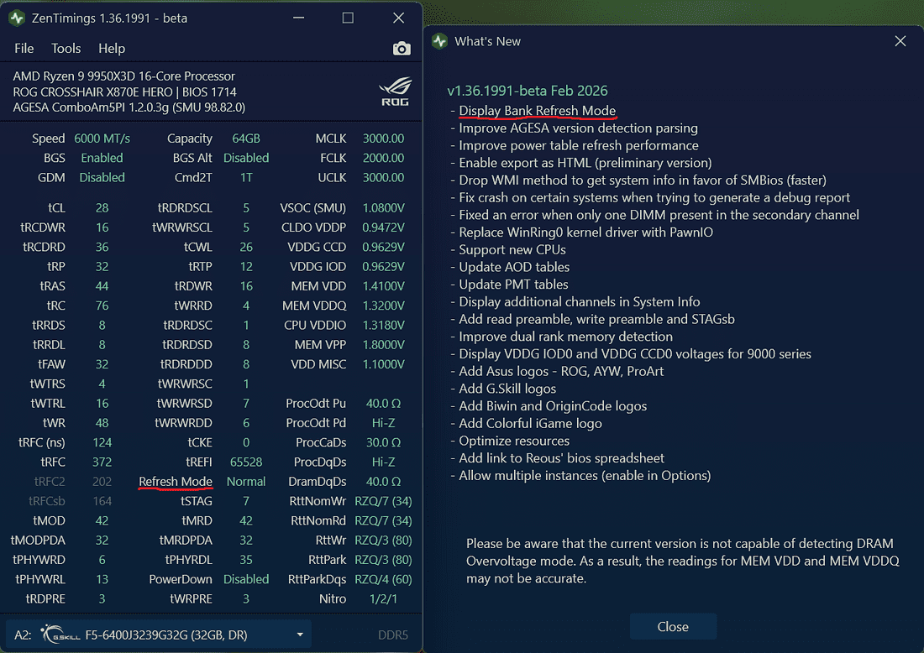Click the Display Bank Refresh Mode changelog line

pyautogui.click(x=537, y=111)
